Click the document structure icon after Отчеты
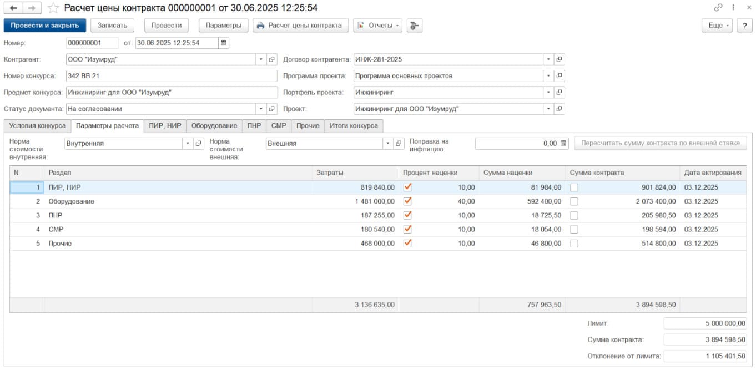The height and width of the screenshot is (370, 756). coord(415,25)
